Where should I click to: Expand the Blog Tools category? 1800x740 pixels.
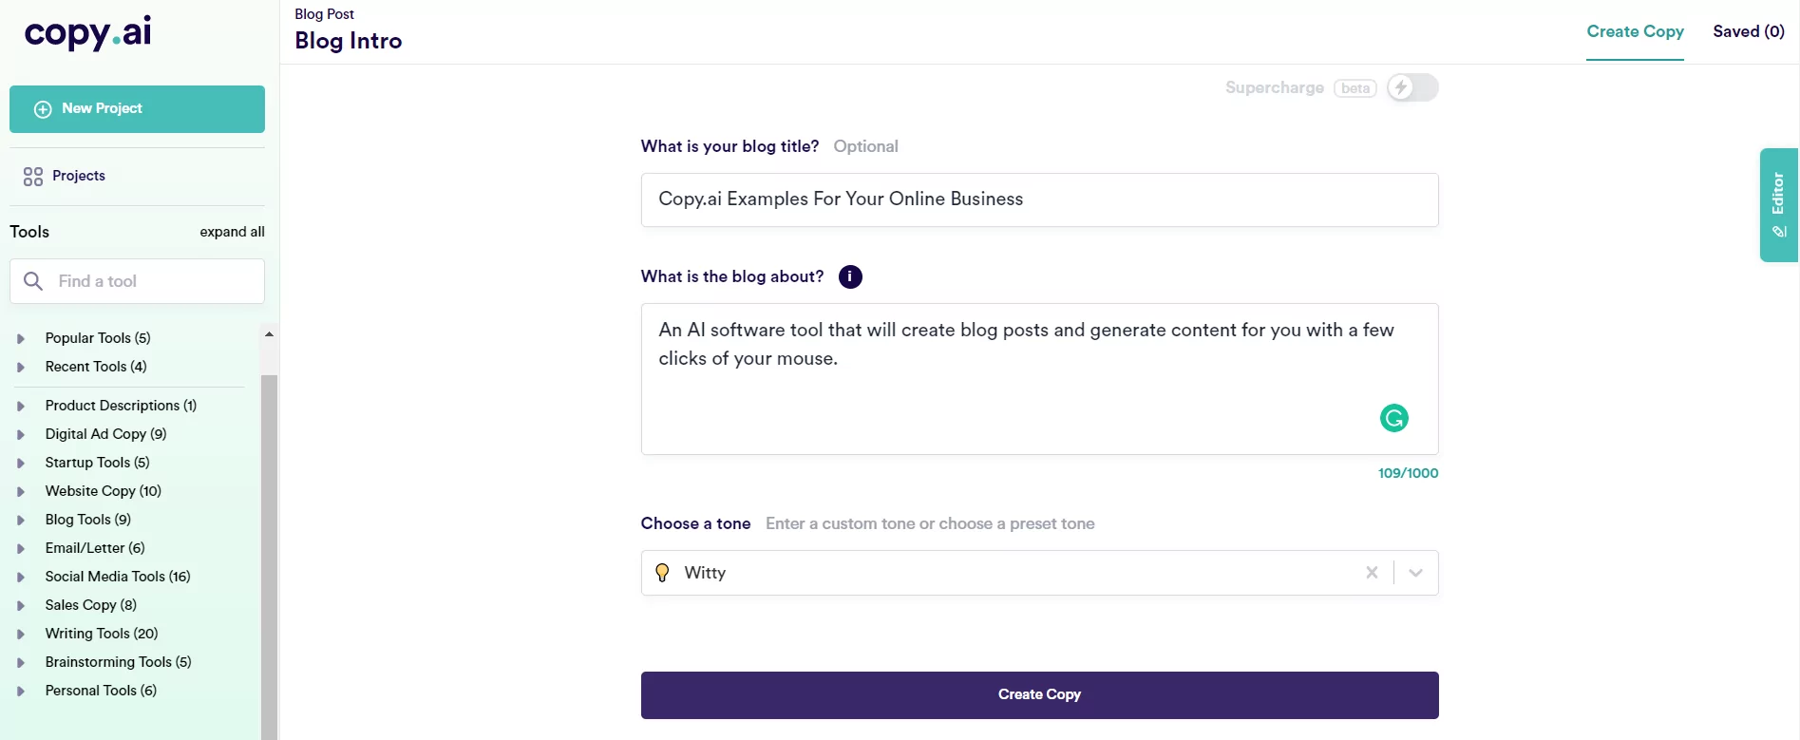21,521
